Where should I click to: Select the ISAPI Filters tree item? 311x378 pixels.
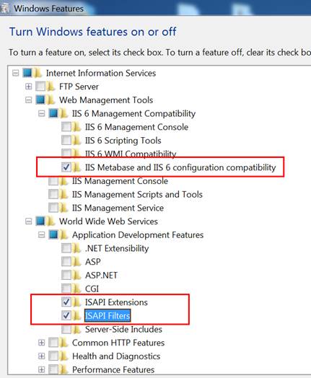coord(108,315)
